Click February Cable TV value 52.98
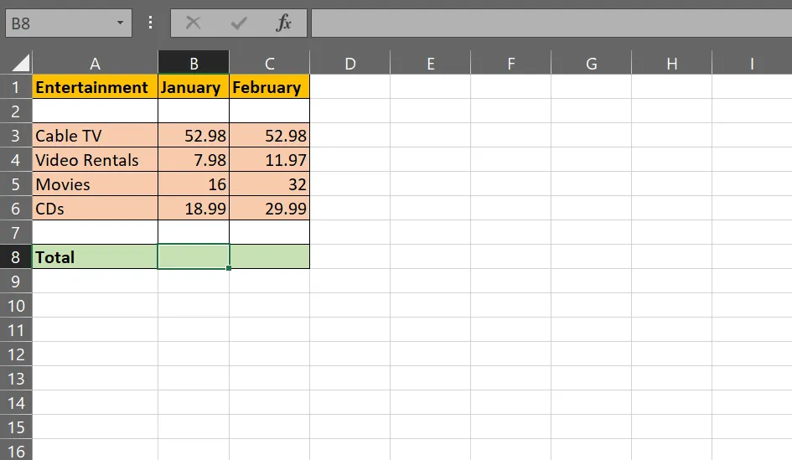Screen dimensions: 792x460 (269, 136)
